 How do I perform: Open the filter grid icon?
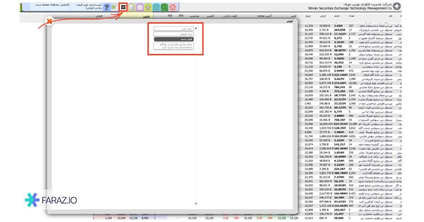pos(123,7)
